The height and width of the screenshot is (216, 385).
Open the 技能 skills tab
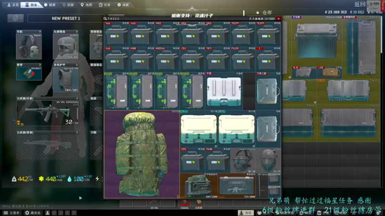pos(68,5)
